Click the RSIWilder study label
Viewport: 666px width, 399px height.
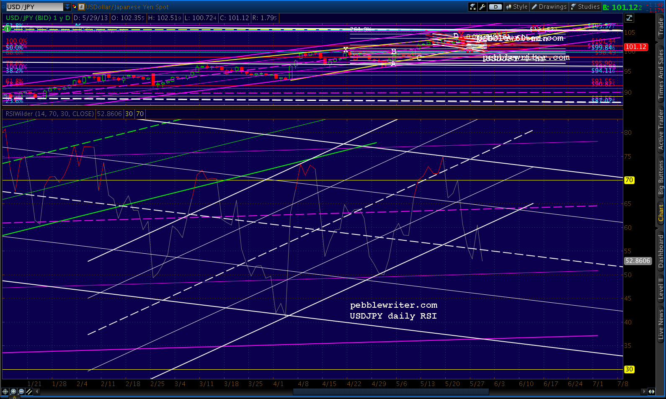(x=50, y=113)
